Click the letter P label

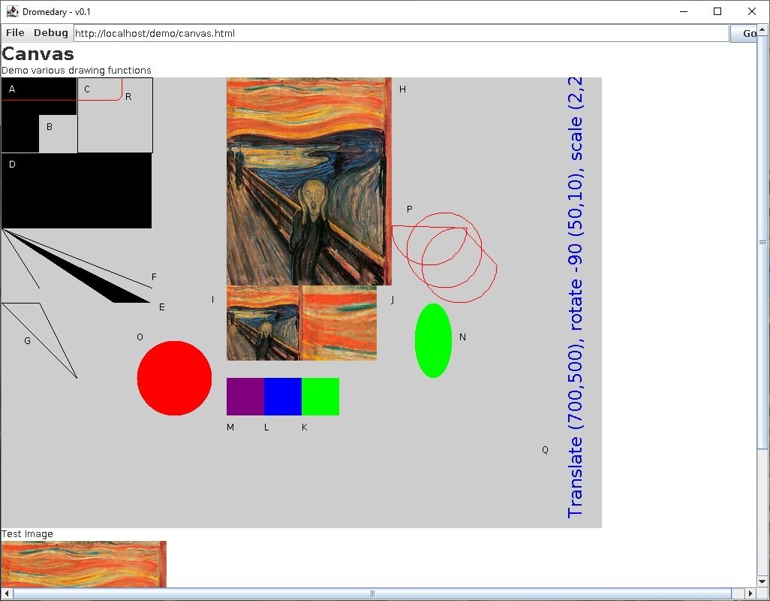[x=410, y=210]
